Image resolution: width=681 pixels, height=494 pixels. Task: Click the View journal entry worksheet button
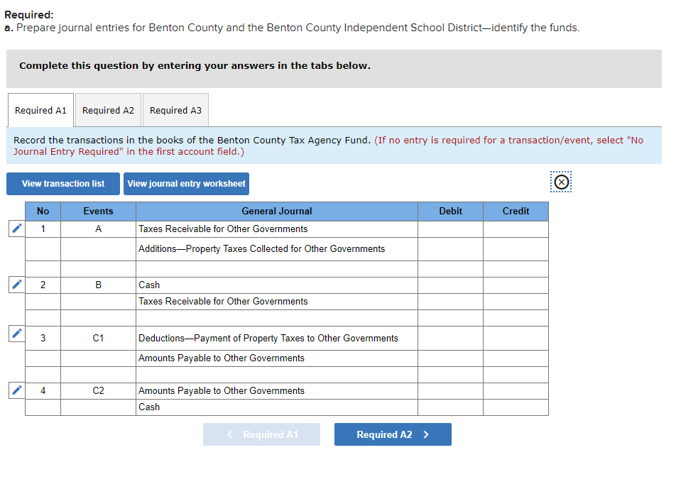186,183
